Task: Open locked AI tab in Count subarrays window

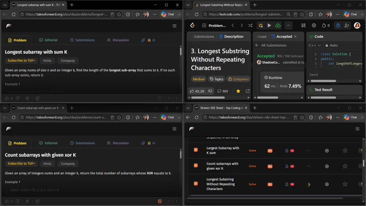Action: pyautogui.click(x=149, y=143)
